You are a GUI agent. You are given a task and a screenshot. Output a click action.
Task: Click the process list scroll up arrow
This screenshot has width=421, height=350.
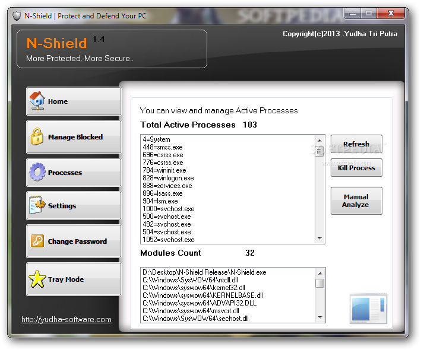pyautogui.click(x=319, y=141)
